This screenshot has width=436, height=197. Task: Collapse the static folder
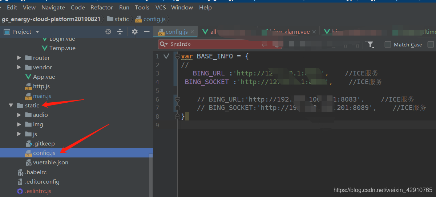click(x=11, y=105)
